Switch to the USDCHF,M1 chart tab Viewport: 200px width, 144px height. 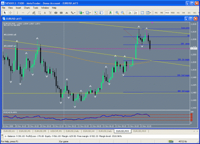56,131
